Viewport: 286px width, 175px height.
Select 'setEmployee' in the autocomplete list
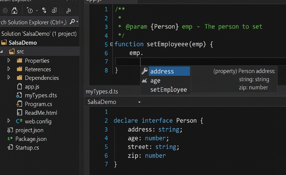tap(168, 90)
